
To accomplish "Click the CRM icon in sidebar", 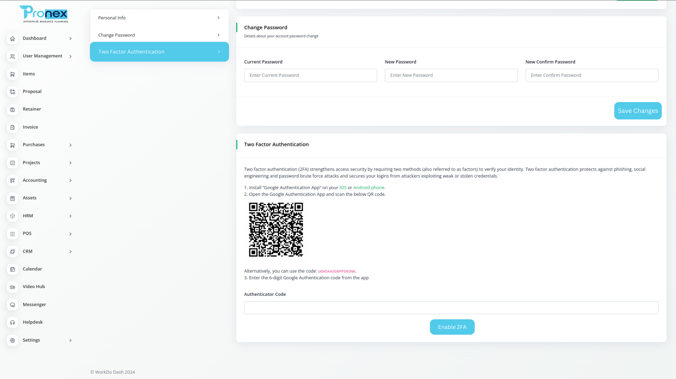I will pyautogui.click(x=12, y=252).
